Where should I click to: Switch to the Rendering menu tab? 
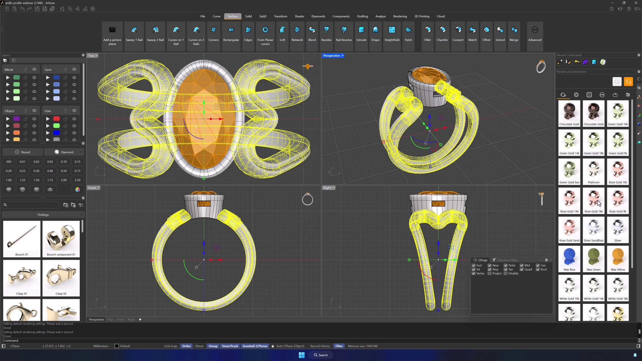(400, 16)
